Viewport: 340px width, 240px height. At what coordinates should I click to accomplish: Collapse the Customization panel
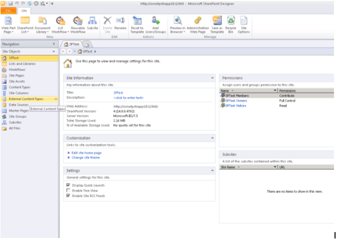click(212, 138)
